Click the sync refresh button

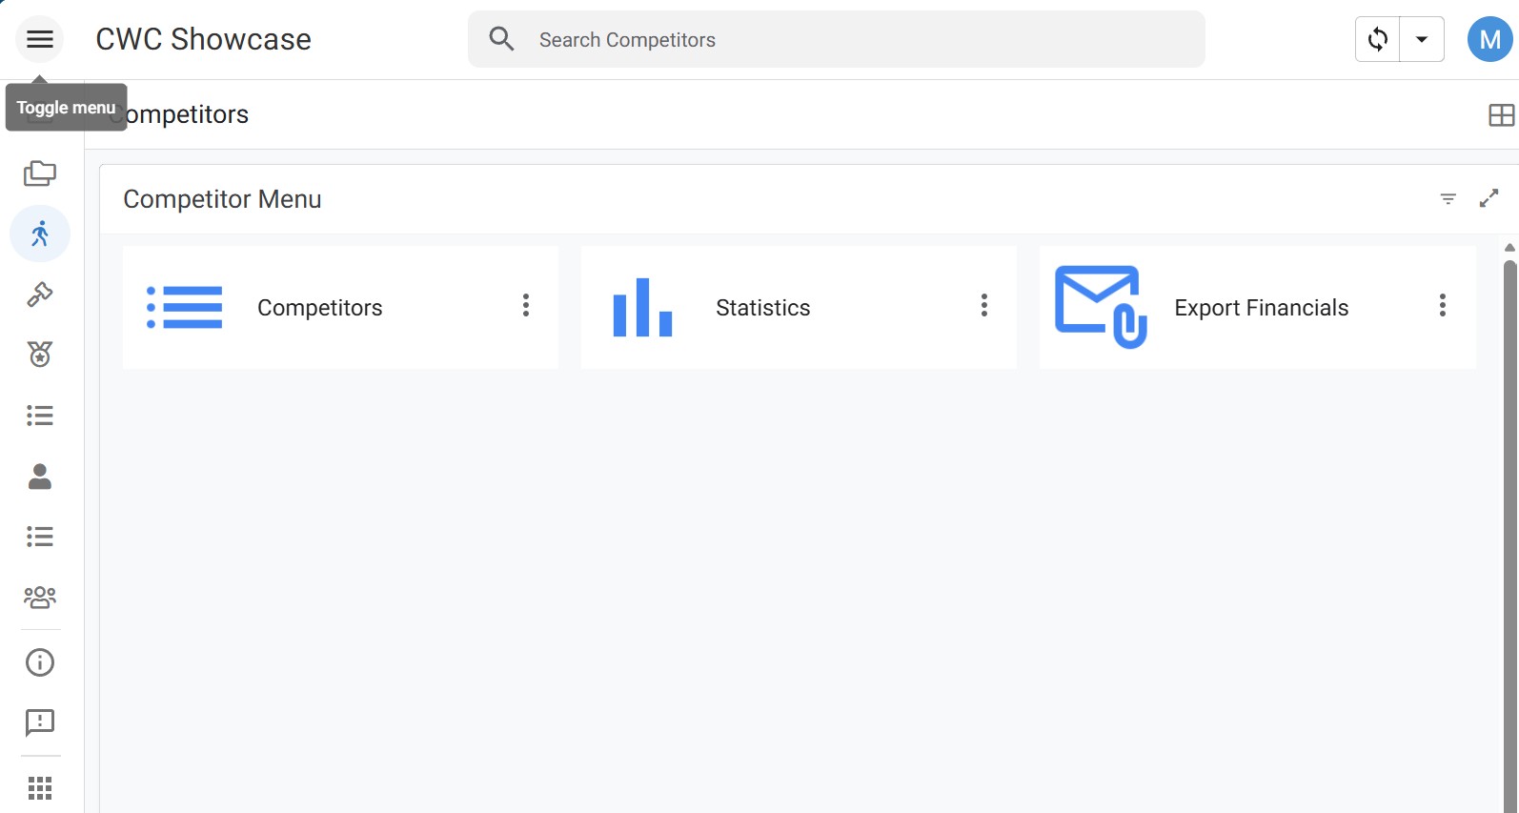click(x=1378, y=39)
